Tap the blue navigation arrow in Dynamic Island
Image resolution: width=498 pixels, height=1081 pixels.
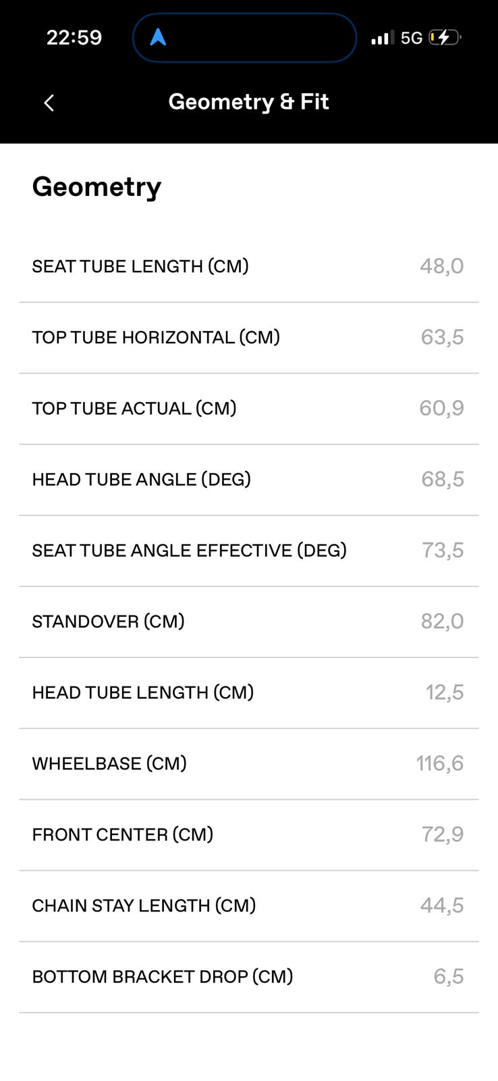158,37
